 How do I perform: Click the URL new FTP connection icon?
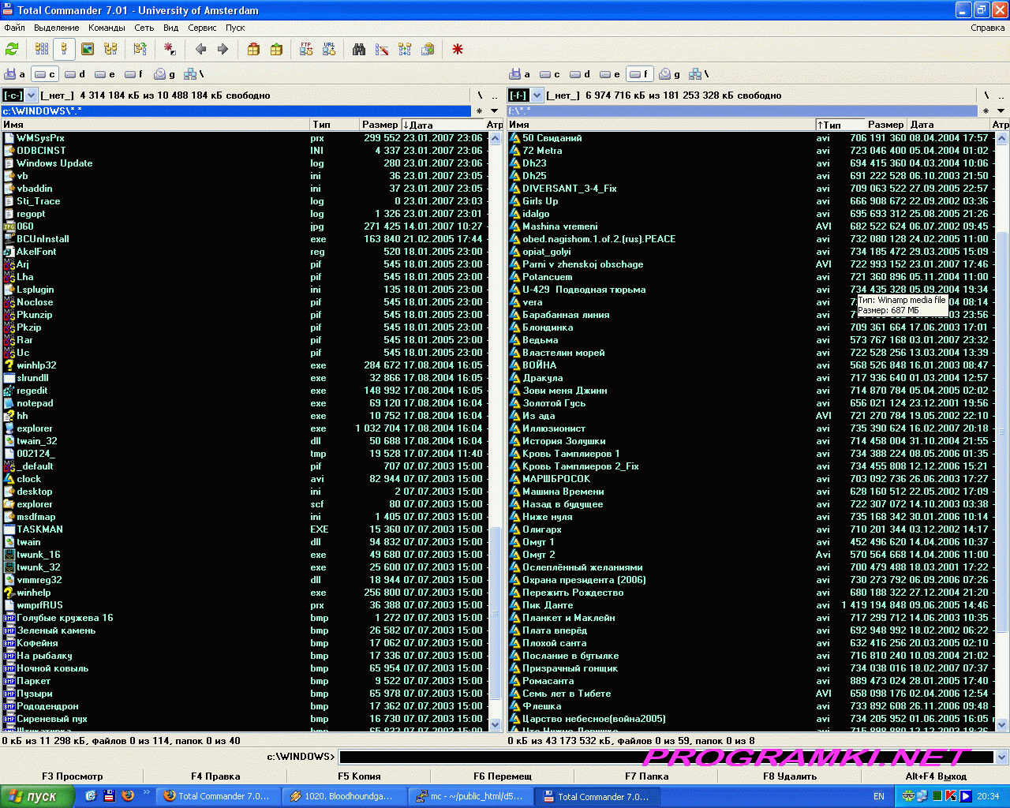329,49
